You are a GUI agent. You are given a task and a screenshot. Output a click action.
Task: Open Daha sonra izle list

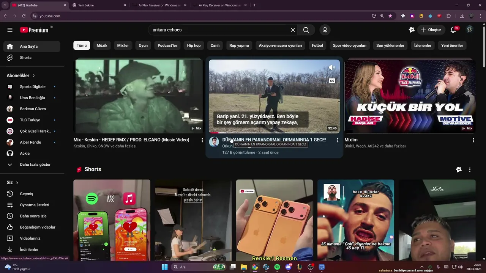pos(32,216)
